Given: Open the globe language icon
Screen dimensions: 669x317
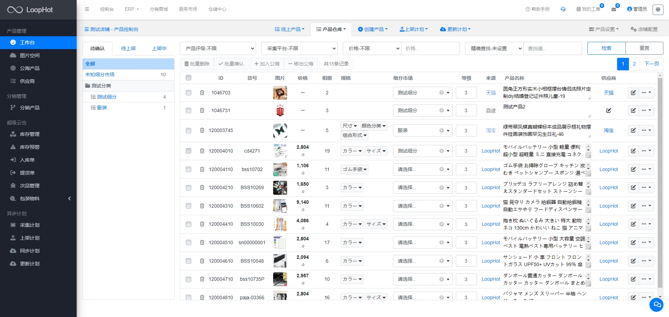Looking at the screenshot, I should pos(658,9).
